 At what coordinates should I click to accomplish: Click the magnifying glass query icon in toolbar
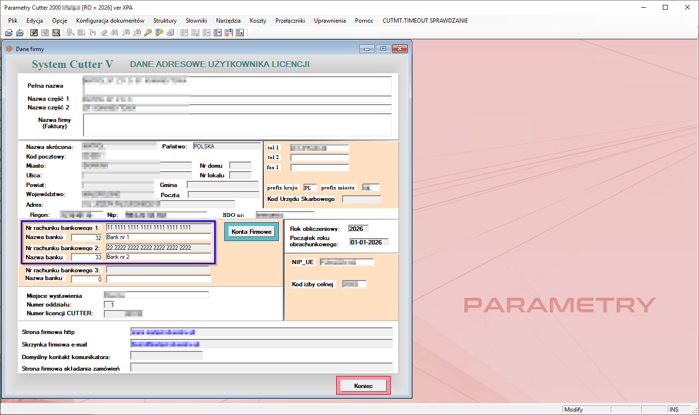pyautogui.click(x=56, y=33)
